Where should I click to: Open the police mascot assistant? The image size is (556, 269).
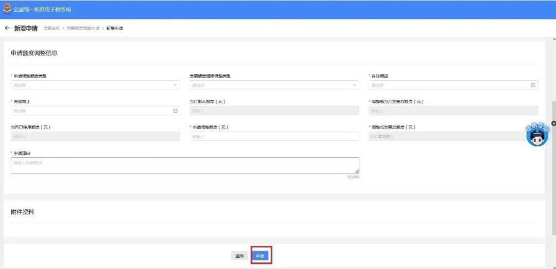coord(537,135)
